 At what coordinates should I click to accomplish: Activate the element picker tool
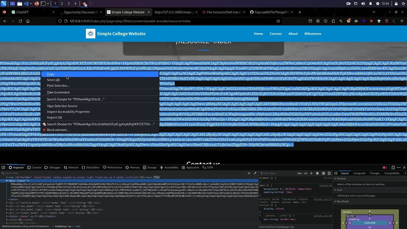coord(3,167)
